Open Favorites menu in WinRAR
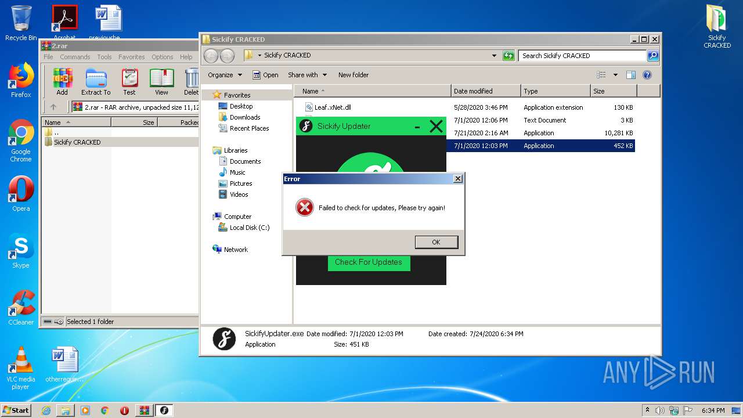Screen dimensions: 743x418 point(132,57)
